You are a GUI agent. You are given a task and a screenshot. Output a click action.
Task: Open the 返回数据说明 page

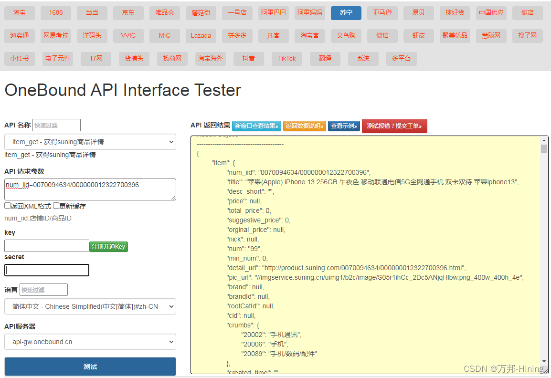point(305,126)
